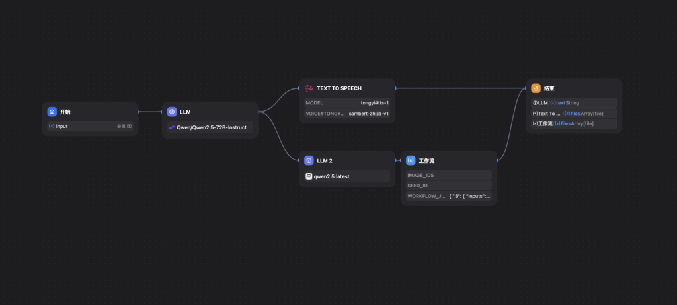Click the Text To ... files output row

pyautogui.click(x=574, y=114)
